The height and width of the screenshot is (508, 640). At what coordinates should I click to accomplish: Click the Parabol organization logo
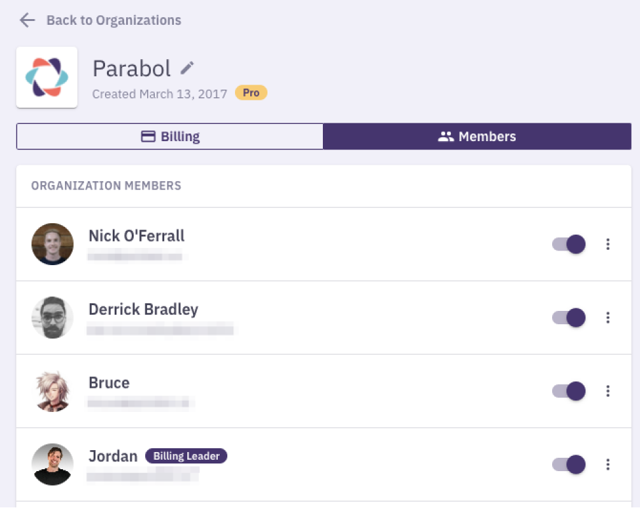47,78
